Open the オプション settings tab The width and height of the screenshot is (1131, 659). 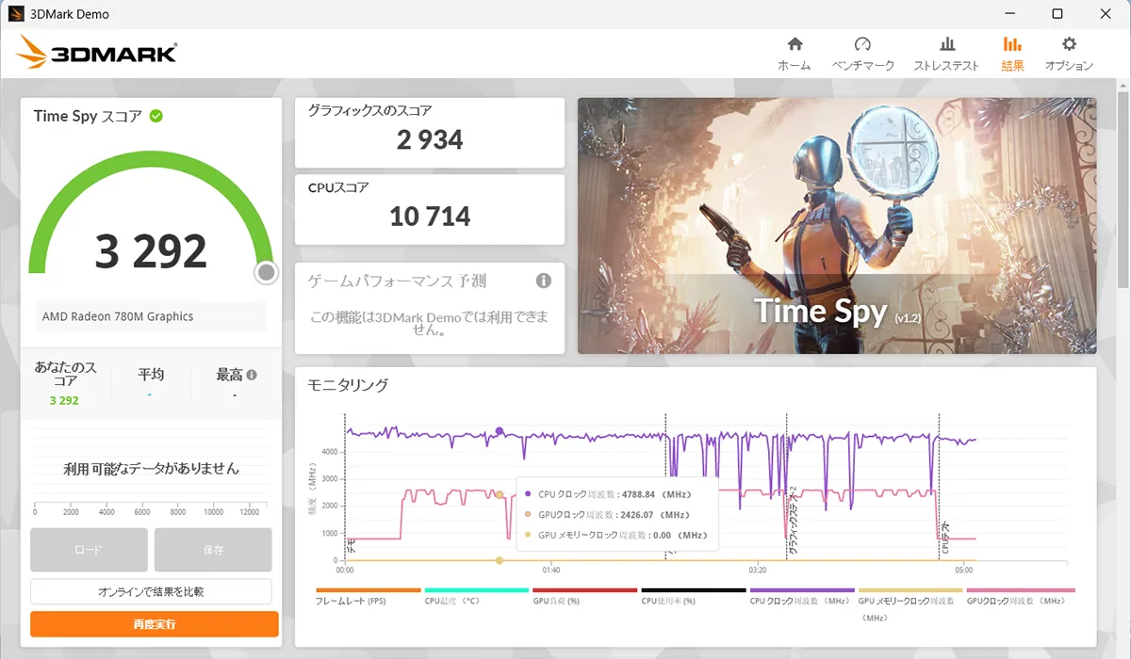(1069, 54)
